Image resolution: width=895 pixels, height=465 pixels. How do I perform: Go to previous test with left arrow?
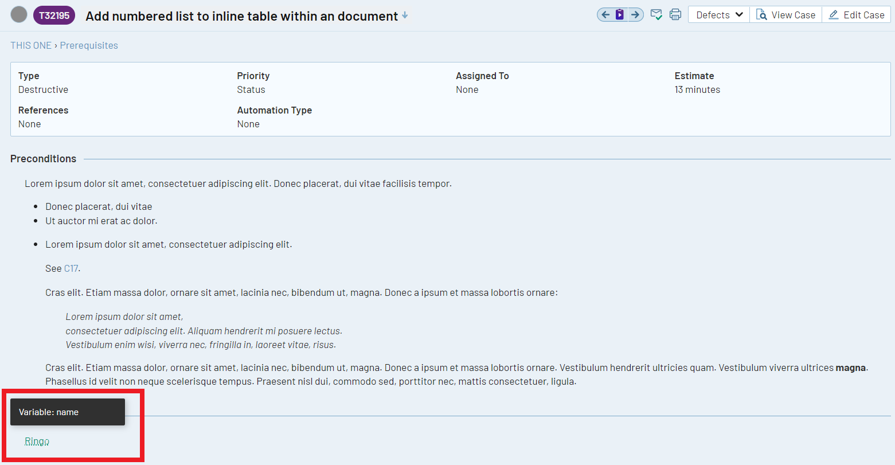pyautogui.click(x=605, y=15)
